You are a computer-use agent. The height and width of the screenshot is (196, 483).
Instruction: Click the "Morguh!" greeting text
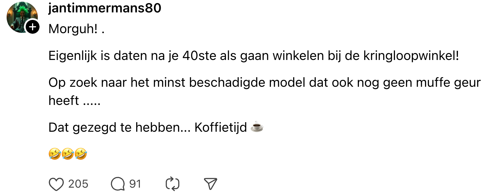coord(73,29)
